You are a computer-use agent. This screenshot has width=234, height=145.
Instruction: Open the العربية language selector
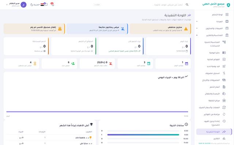[x=37, y=5]
